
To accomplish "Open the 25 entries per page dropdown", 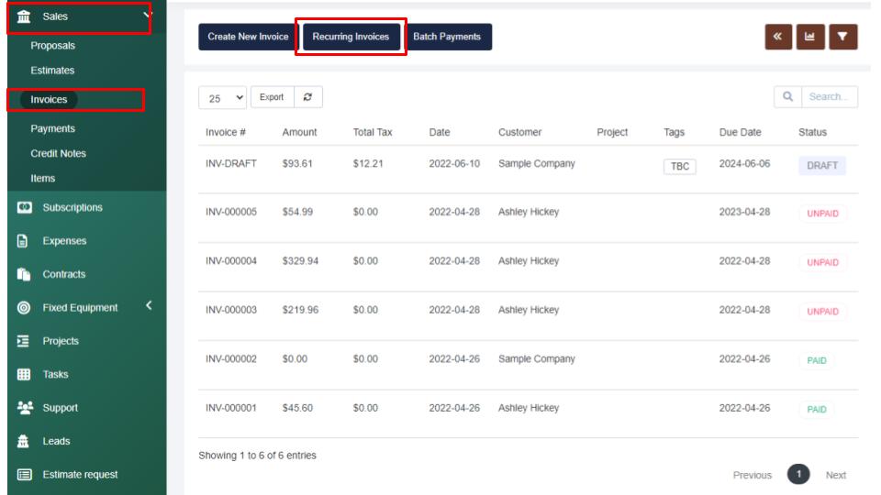I will (223, 98).
